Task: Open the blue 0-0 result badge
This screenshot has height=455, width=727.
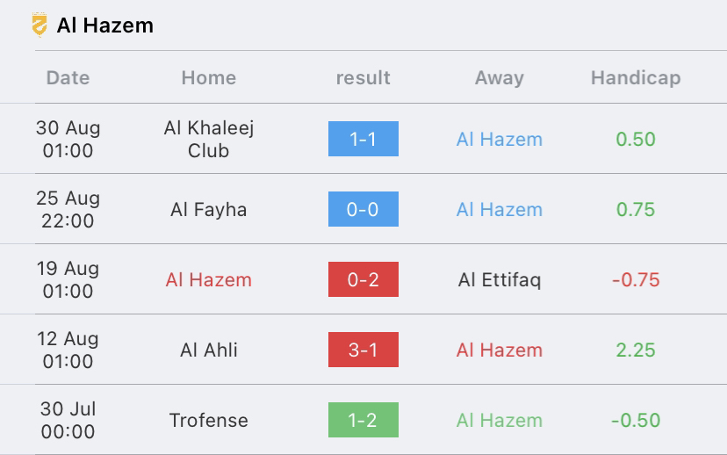Action: pos(363,209)
